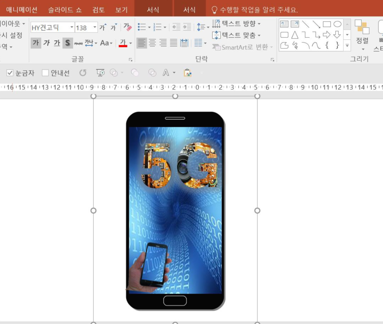The image size is (383, 324).
Task: Increase list indent level
Action: pyautogui.click(x=187, y=27)
